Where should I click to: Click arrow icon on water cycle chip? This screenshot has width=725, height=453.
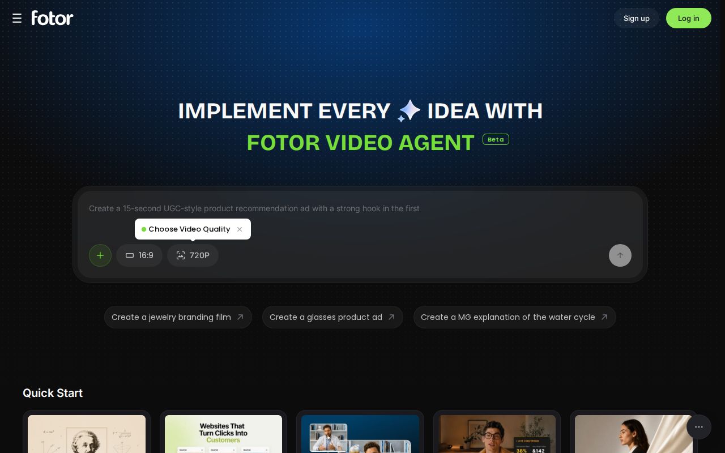point(604,317)
